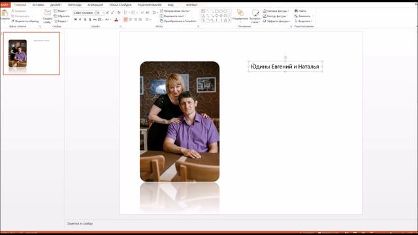Open the Shape Outline (Контур фигуры) dropdown
This screenshot has height=235, width=418.
[276, 16]
